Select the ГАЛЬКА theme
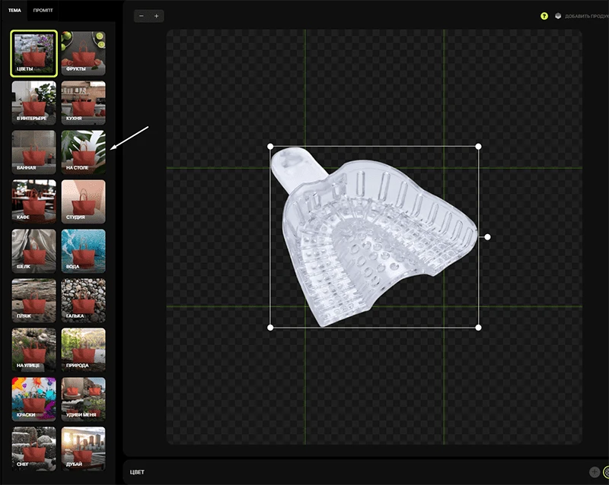The height and width of the screenshot is (485, 609). 83,300
